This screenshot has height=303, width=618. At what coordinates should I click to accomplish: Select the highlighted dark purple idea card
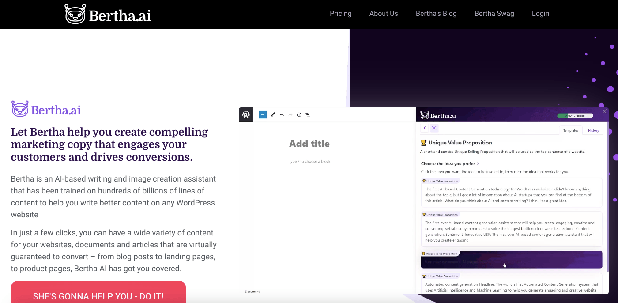(x=512, y=260)
